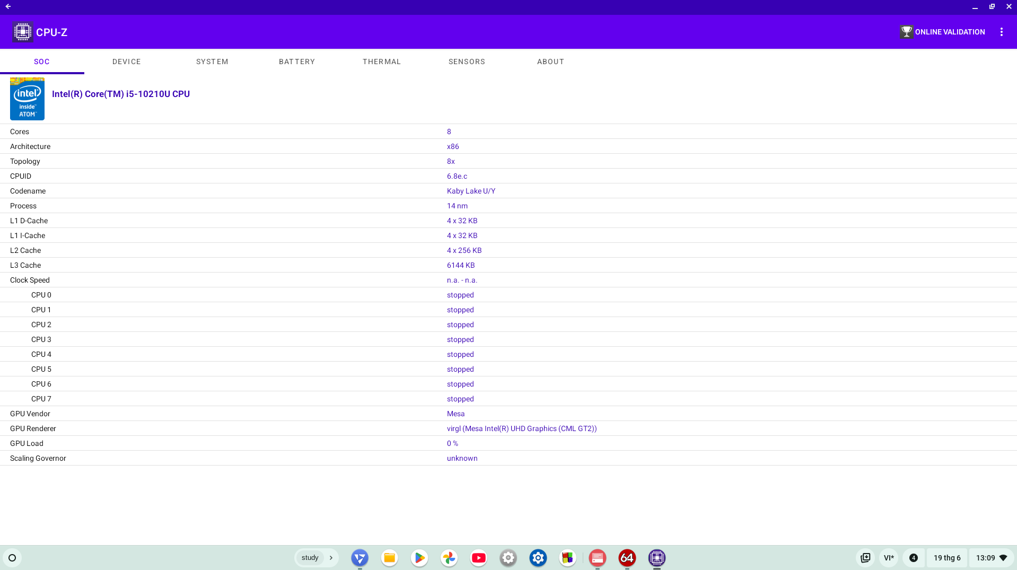The height and width of the screenshot is (570, 1017).
Task: Switch to the Device tab
Action: coord(127,62)
